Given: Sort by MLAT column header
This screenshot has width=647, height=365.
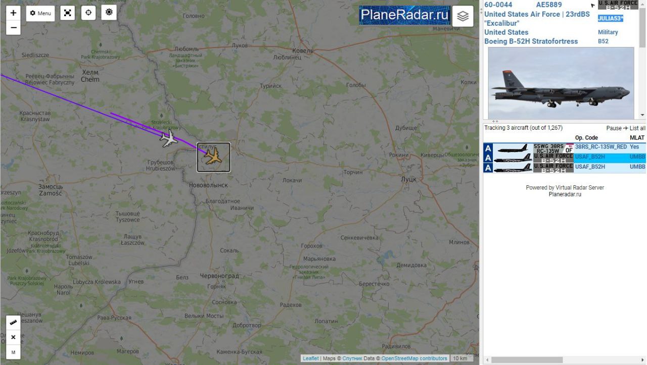Looking at the screenshot, I should click(x=637, y=138).
